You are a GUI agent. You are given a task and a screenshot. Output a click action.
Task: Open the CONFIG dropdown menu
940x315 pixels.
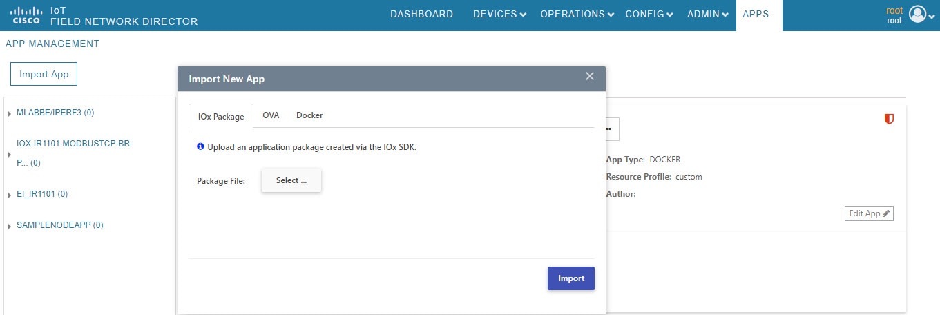click(x=649, y=14)
